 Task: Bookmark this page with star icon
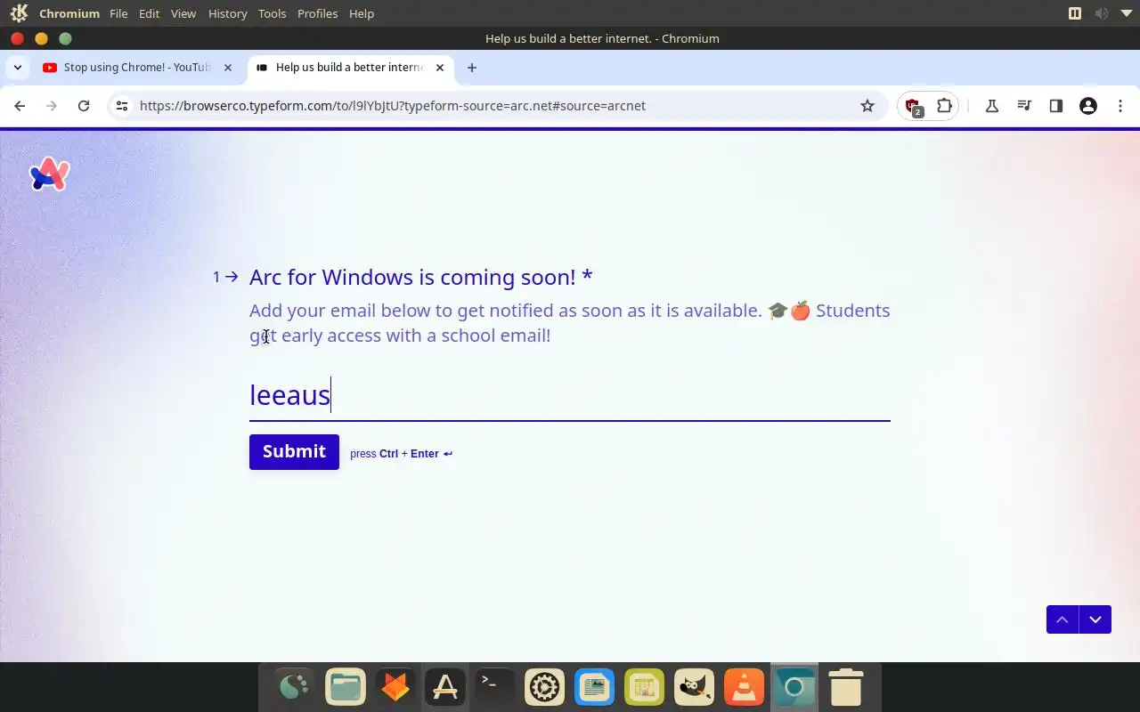coord(867,106)
